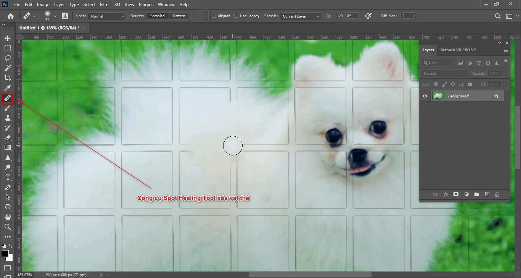This screenshot has width=521, height=278.
Task: Select the Clone Stamp tool
Action: click(x=7, y=118)
